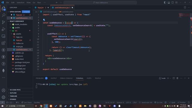Screen dimensions: 192x108
Task: Change line ending via CRLF
Action: click(135, 102)
